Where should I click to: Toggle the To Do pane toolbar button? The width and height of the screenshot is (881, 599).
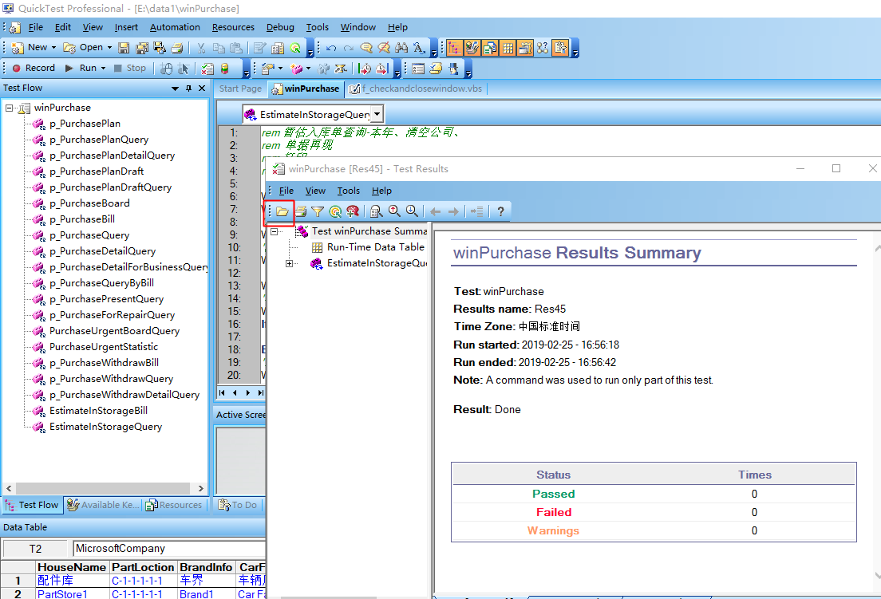pos(560,48)
